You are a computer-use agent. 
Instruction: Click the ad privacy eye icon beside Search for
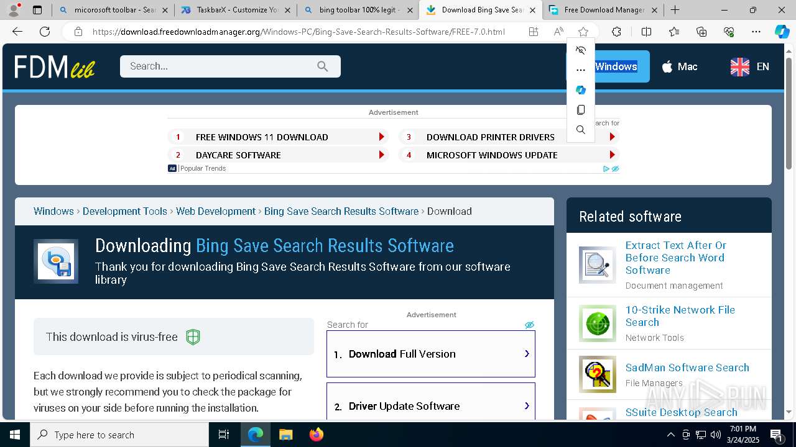[x=529, y=325]
